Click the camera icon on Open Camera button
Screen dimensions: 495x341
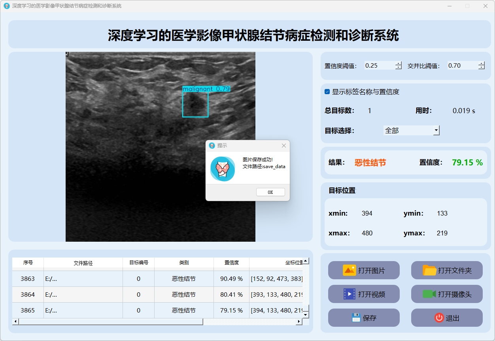coord(429,294)
